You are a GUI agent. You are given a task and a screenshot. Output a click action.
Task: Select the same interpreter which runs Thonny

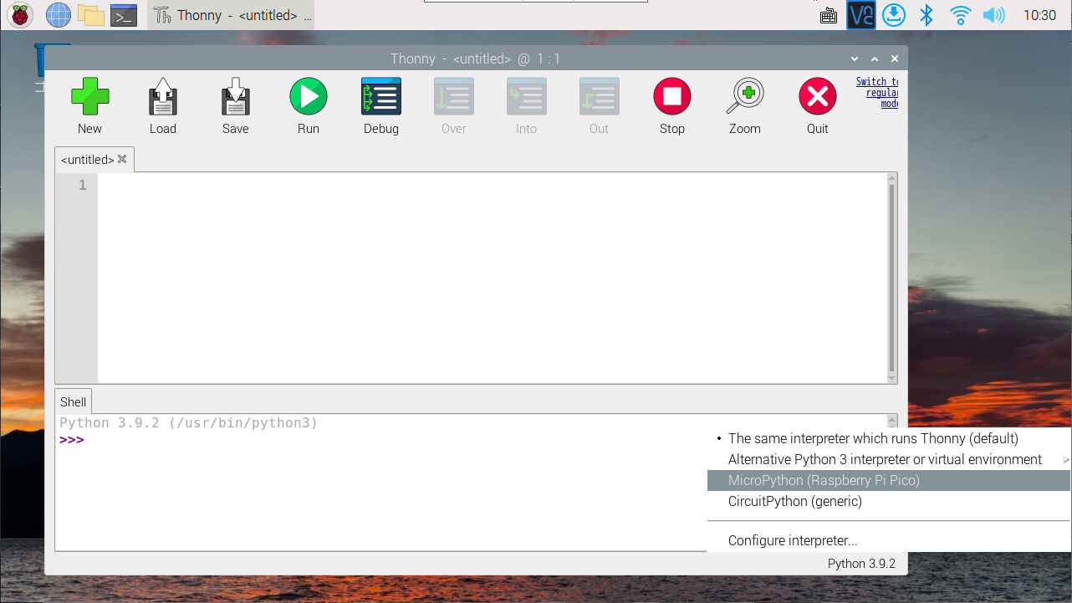pyautogui.click(x=889, y=438)
